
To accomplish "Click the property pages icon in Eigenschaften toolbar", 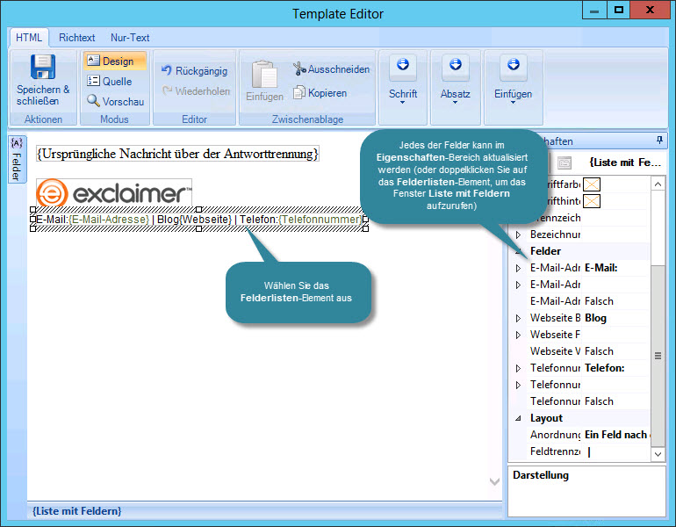I will [565, 162].
